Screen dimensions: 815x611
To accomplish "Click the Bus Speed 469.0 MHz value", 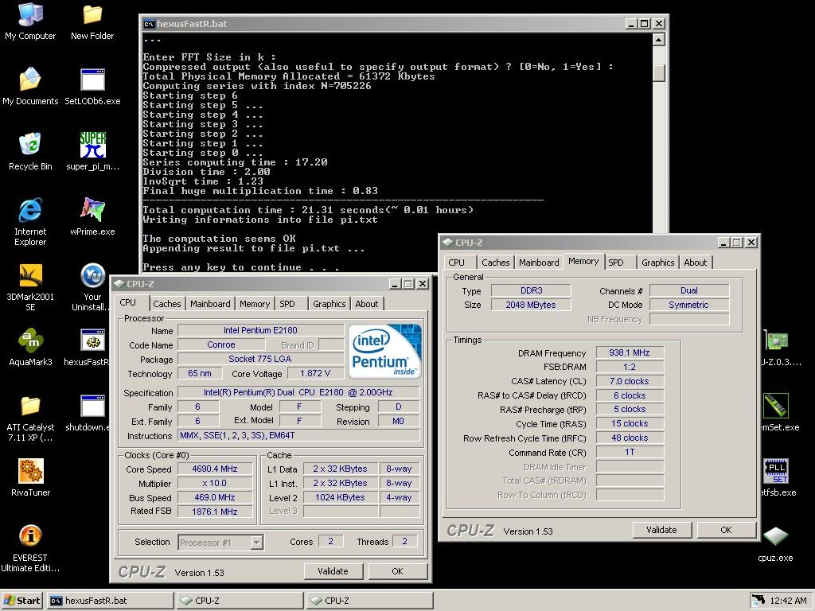I will point(215,497).
